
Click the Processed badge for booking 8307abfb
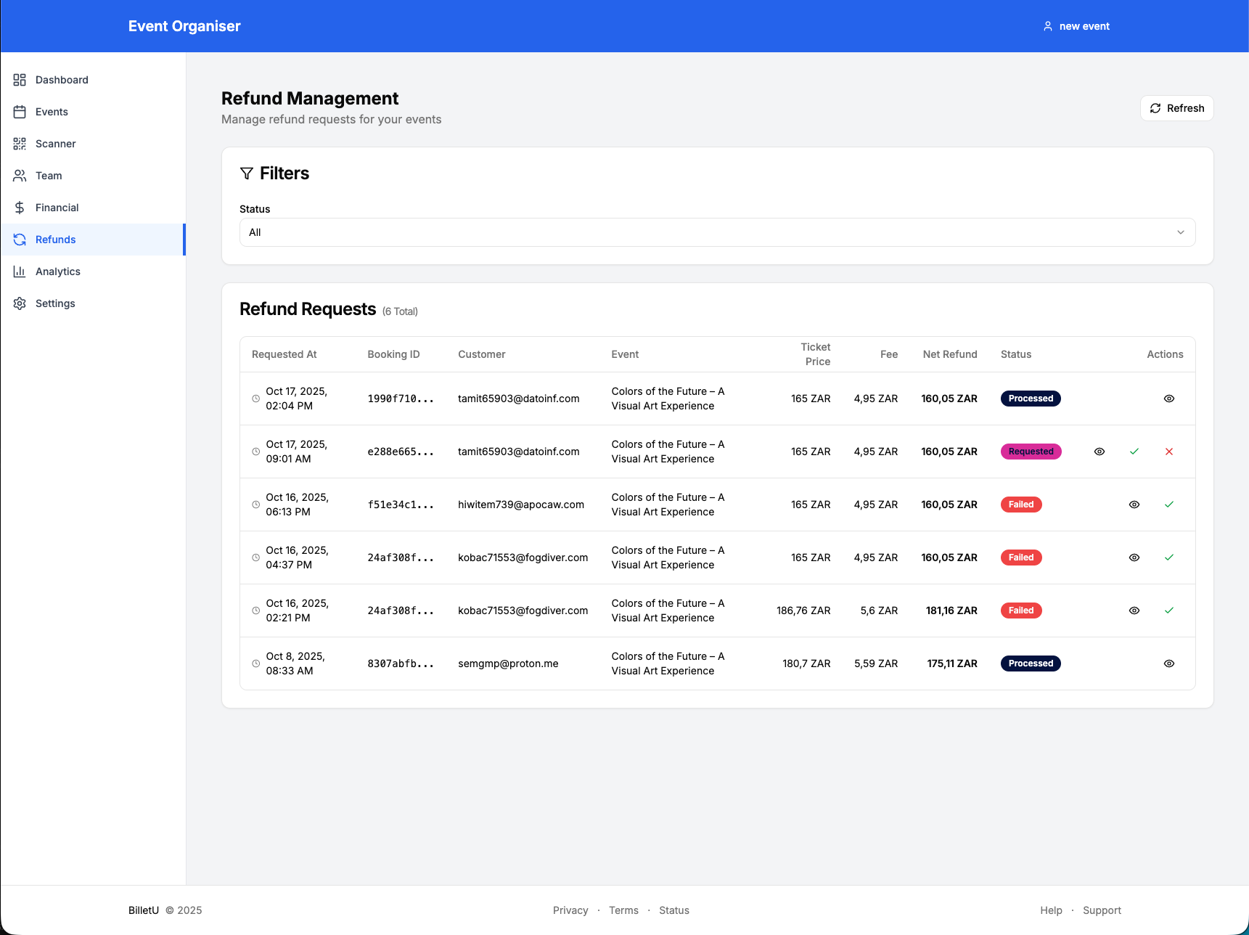(1031, 664)
